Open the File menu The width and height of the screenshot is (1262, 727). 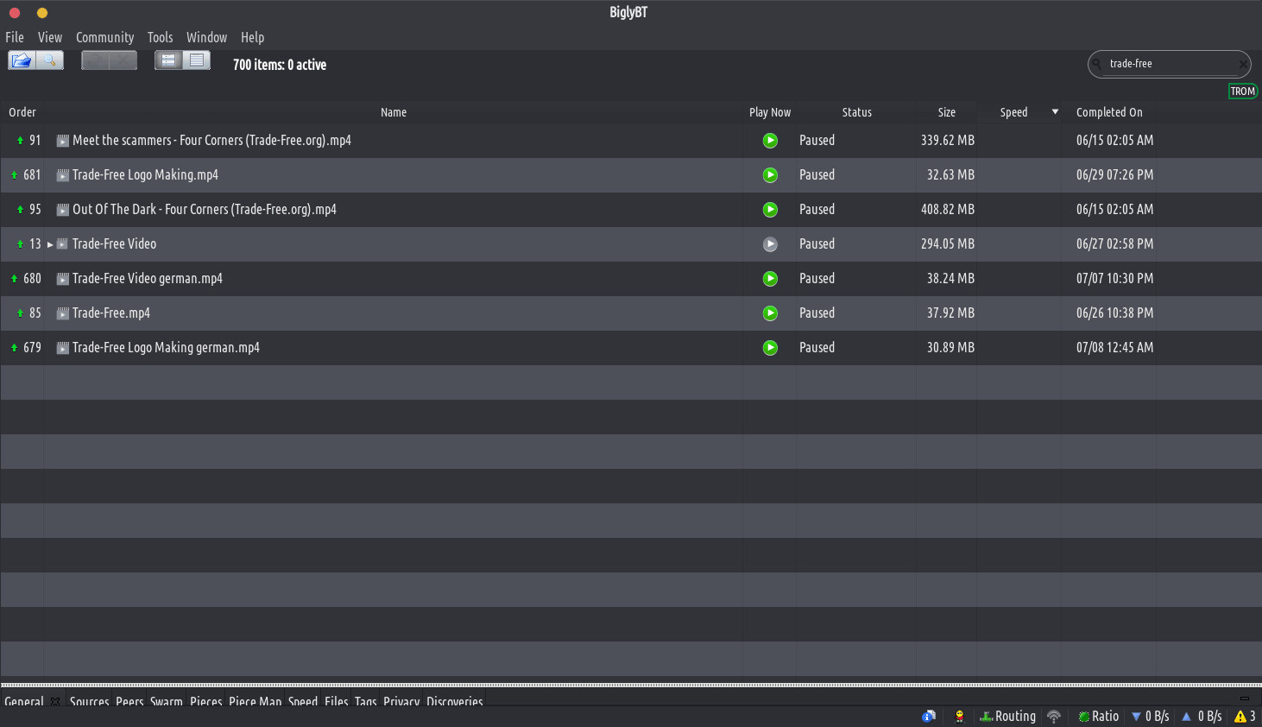(15, 37)
